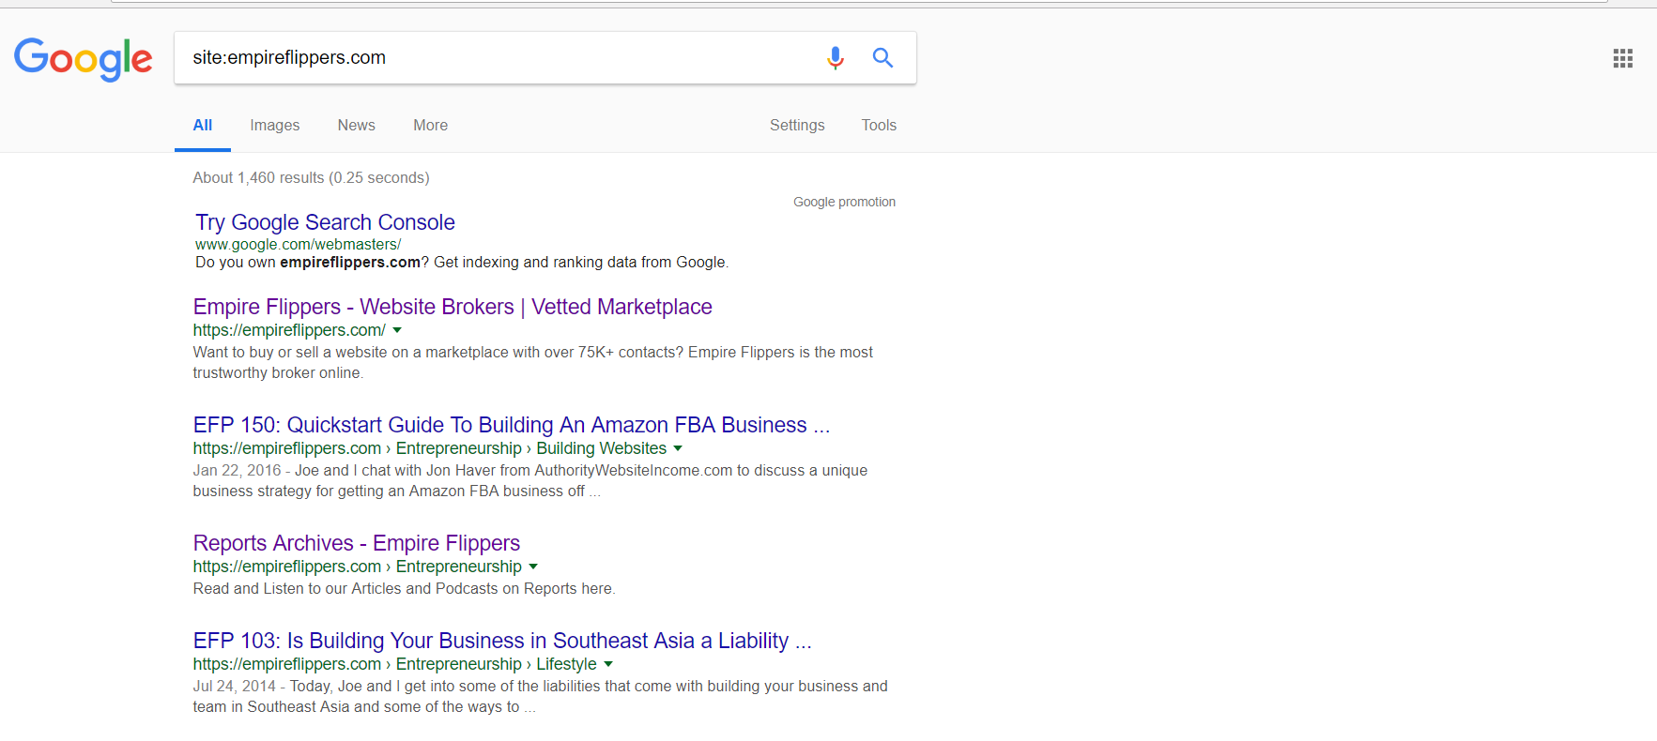Click the magnifying glass search button
The image size is (1657, 741).
click(x=882, y=58)
